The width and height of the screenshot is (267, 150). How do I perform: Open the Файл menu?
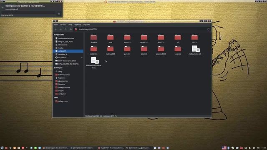56,25
